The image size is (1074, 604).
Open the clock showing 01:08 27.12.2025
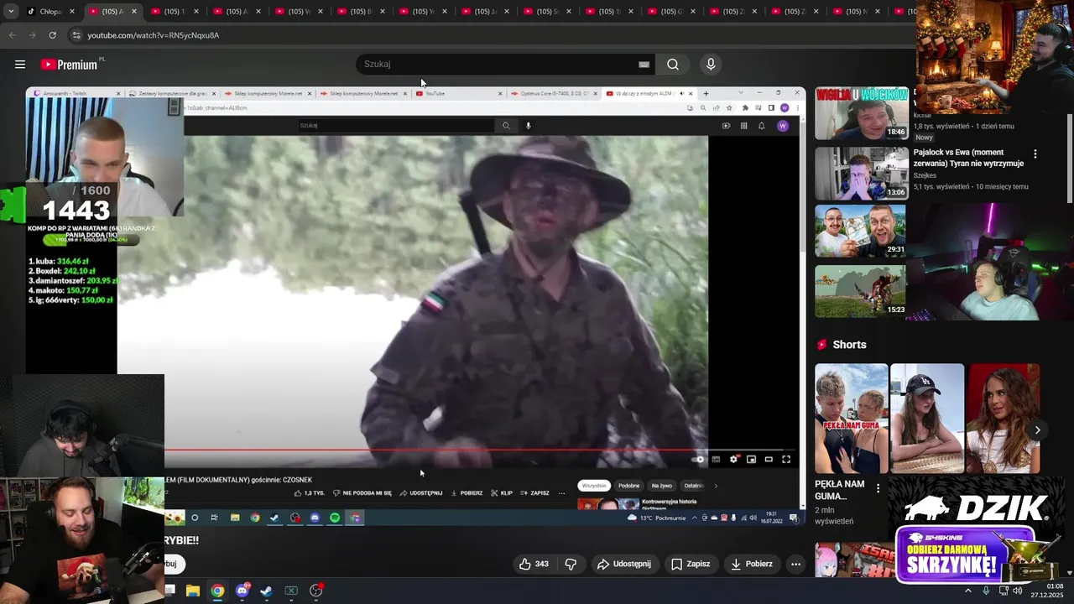tap(1048, 591)
